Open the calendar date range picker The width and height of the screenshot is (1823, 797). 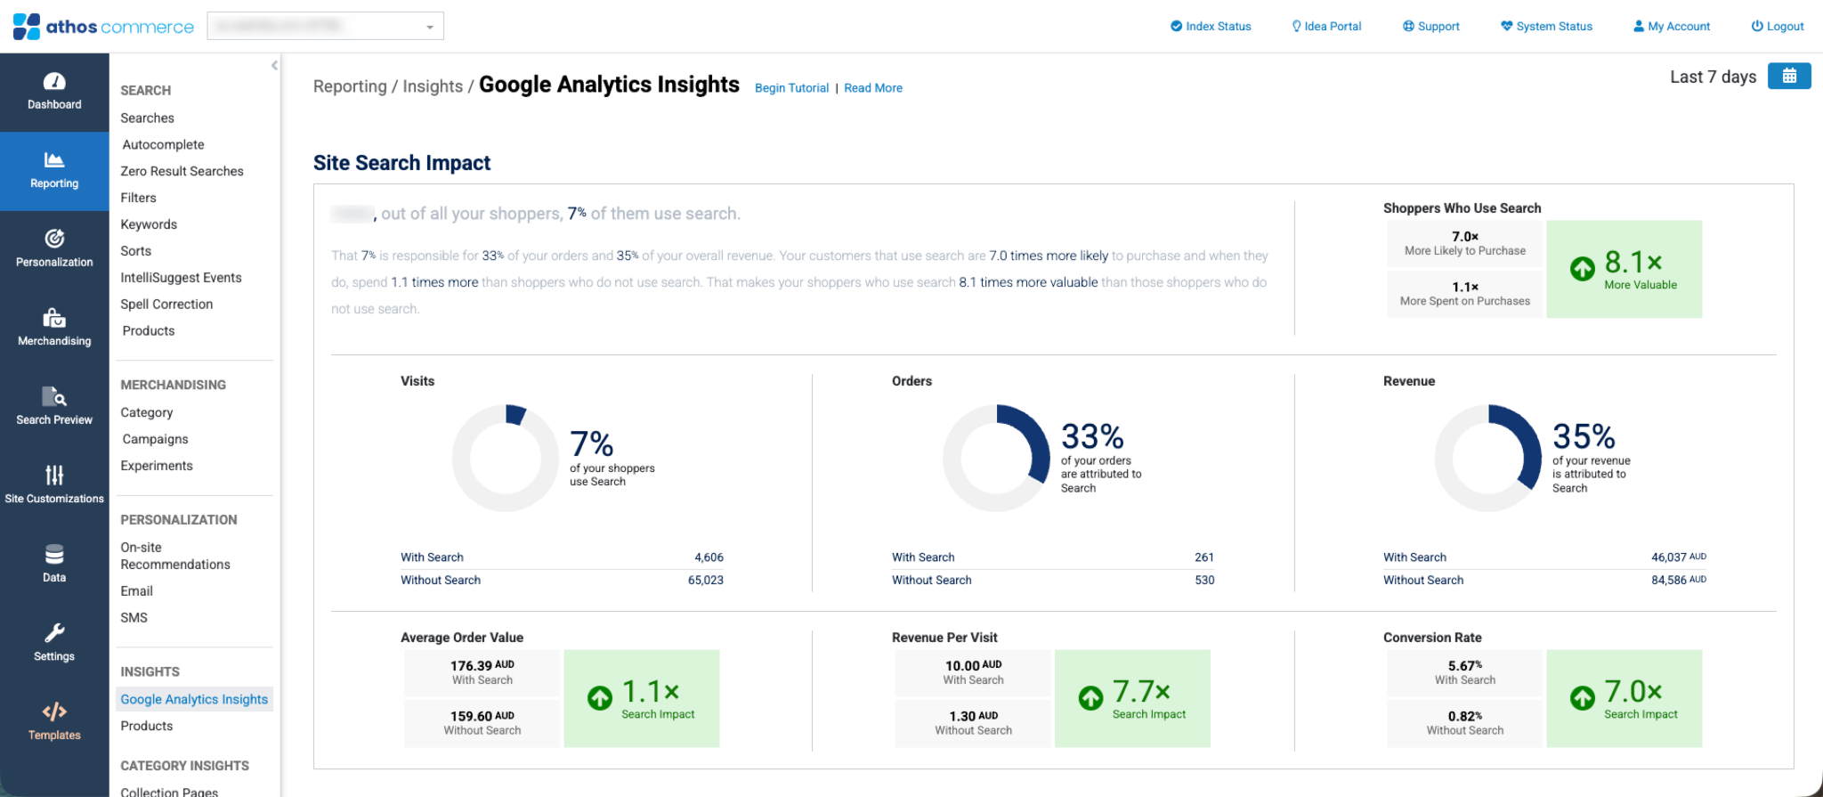pyautogui.click(x=1789, y=77)
